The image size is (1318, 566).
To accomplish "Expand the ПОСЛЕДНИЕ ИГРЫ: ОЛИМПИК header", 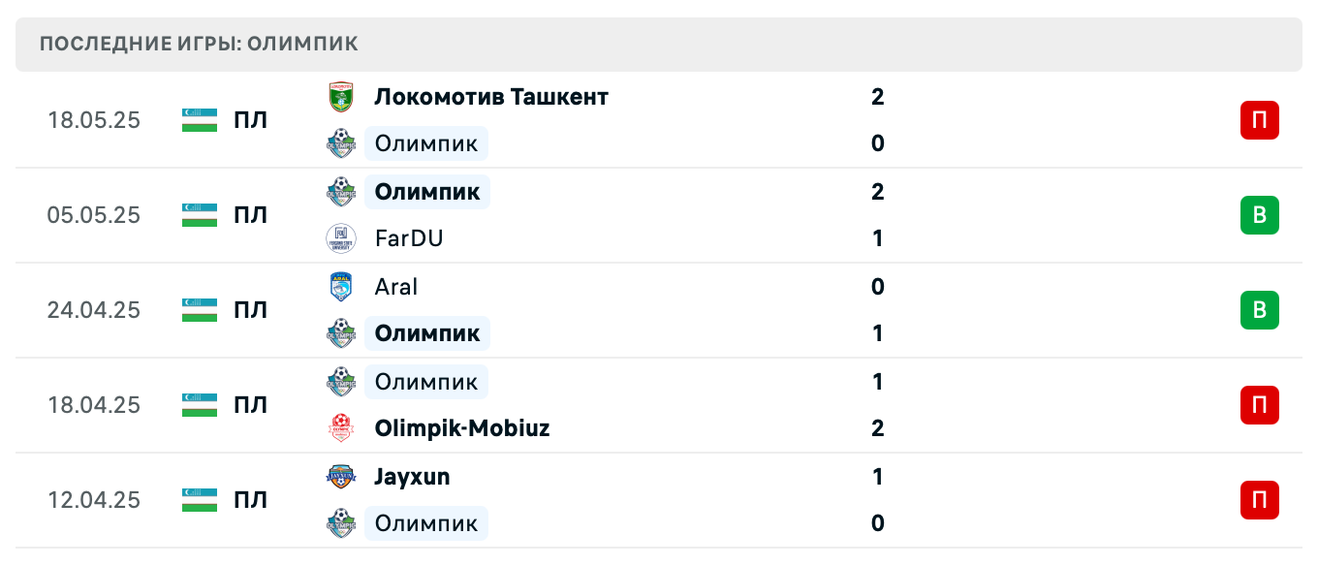I will 198,43.
